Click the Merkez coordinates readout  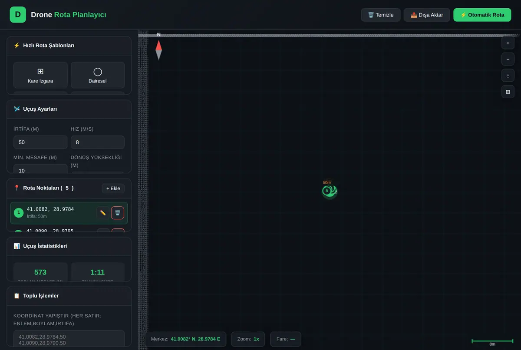[186, 339]
